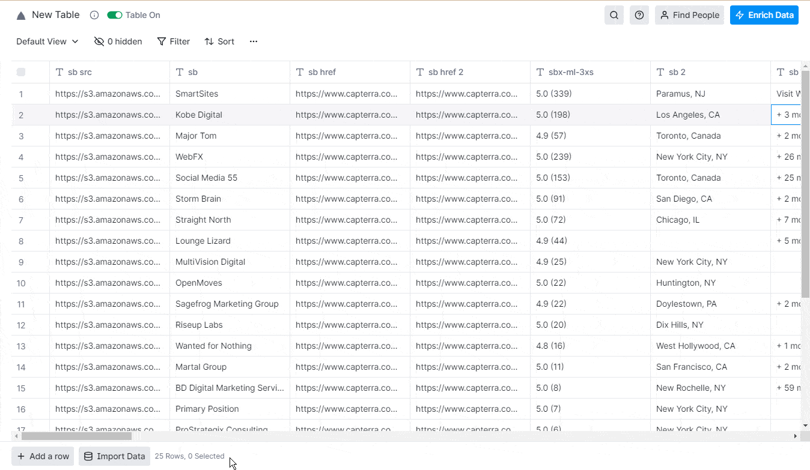Image resolution: width=810 pixels, height=470 pixels.
Task: Select the Huntington, NY cell
Action: [x=710, y=283]
